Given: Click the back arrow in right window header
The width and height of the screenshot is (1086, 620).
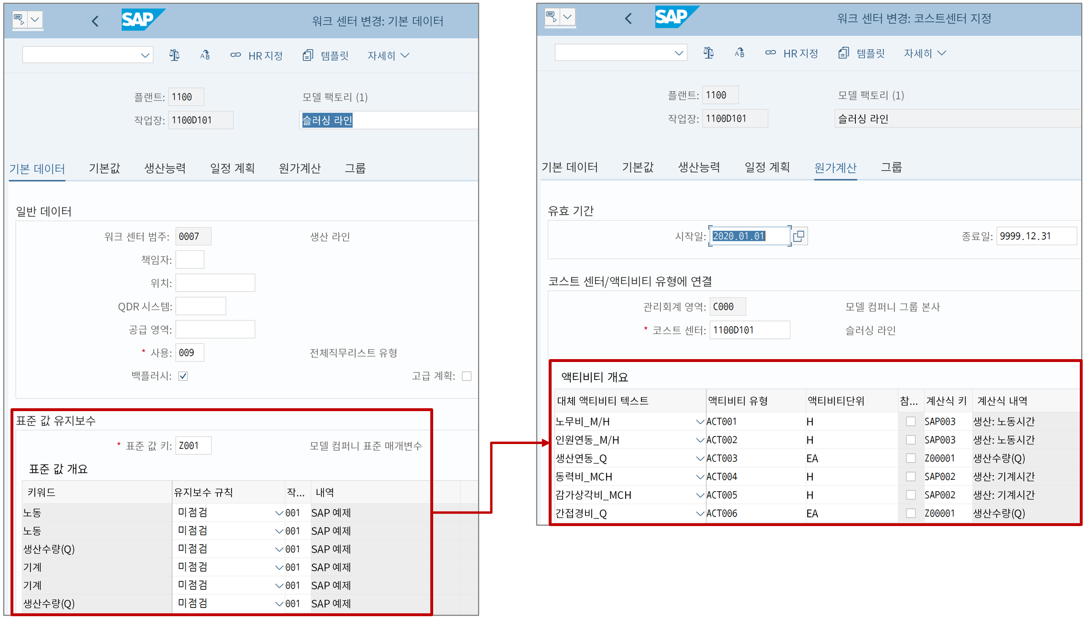Looking at the screenshot, I should coord(628,19).
